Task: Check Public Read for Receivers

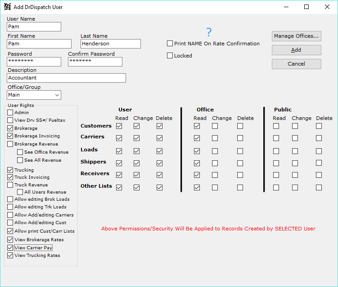Action: 276,175
